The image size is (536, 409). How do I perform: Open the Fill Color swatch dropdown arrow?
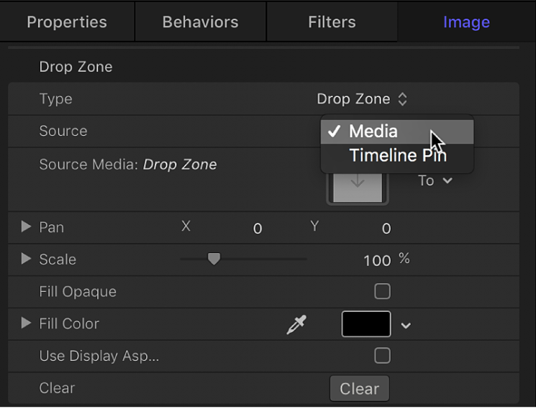(x=406, y=325)
